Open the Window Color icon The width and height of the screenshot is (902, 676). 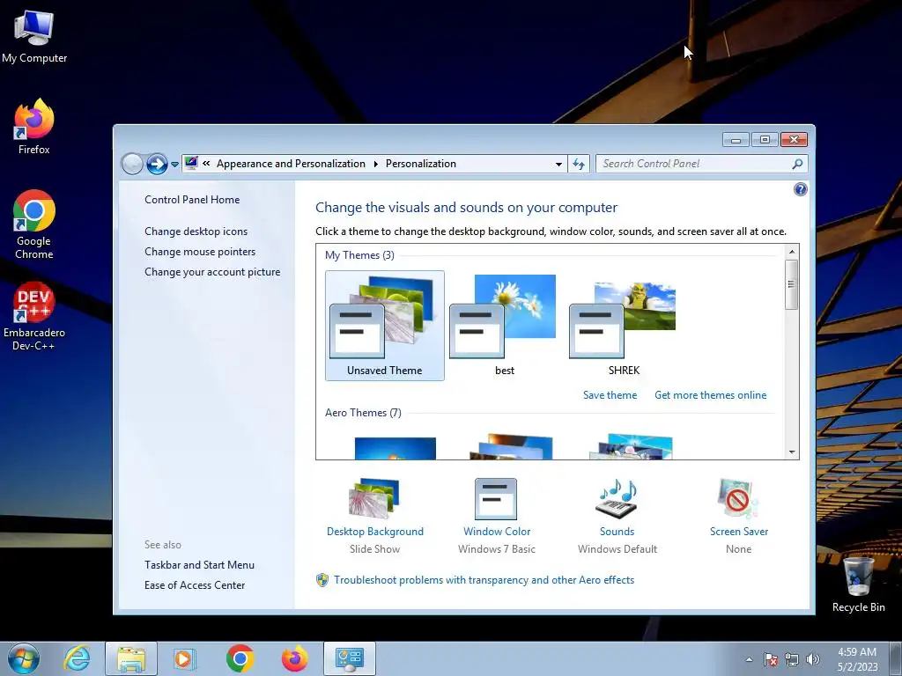click(496, 499)
